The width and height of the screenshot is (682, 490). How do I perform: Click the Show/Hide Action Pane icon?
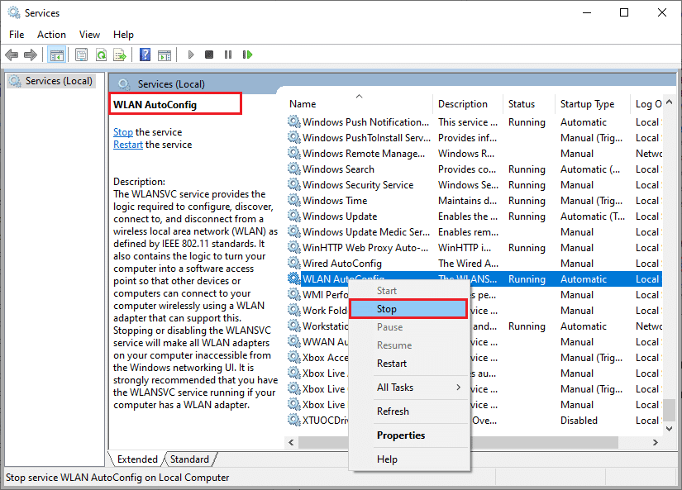pyautogui.click(x=164, y=55)
